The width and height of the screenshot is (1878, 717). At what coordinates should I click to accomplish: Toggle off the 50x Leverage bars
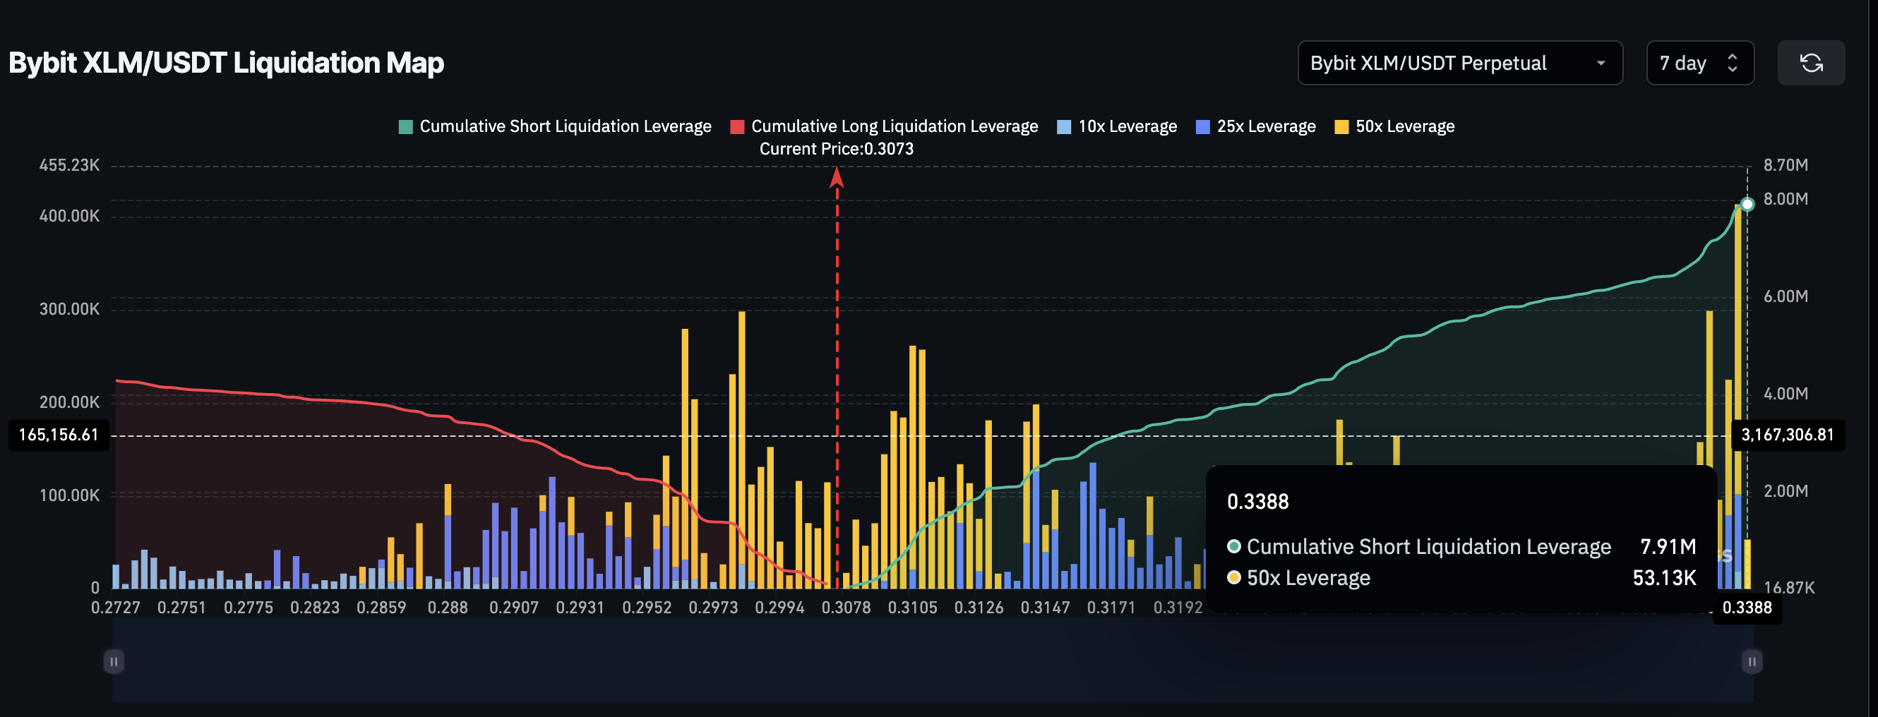point(1394,126)
